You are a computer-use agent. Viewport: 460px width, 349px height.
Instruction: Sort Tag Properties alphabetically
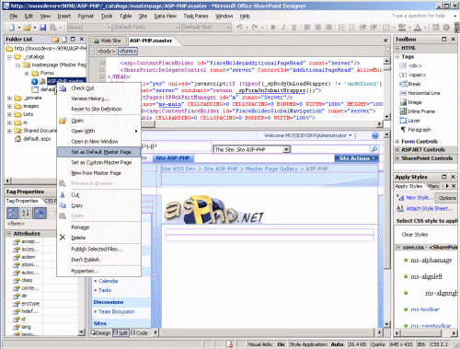[x=25, y=213]
